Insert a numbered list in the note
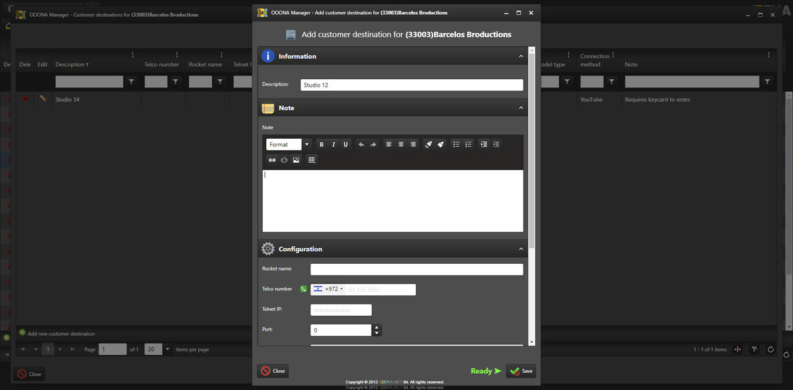Screen dimensions: 793x390 (x=468, y=144)
